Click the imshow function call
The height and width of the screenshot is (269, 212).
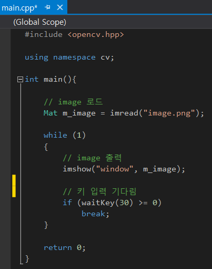tap(77, 169)
